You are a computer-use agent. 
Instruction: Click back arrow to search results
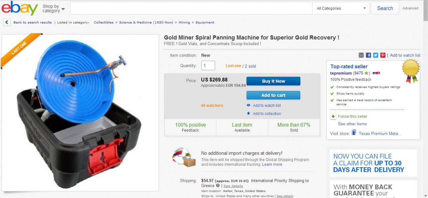(x=6, y=22)
